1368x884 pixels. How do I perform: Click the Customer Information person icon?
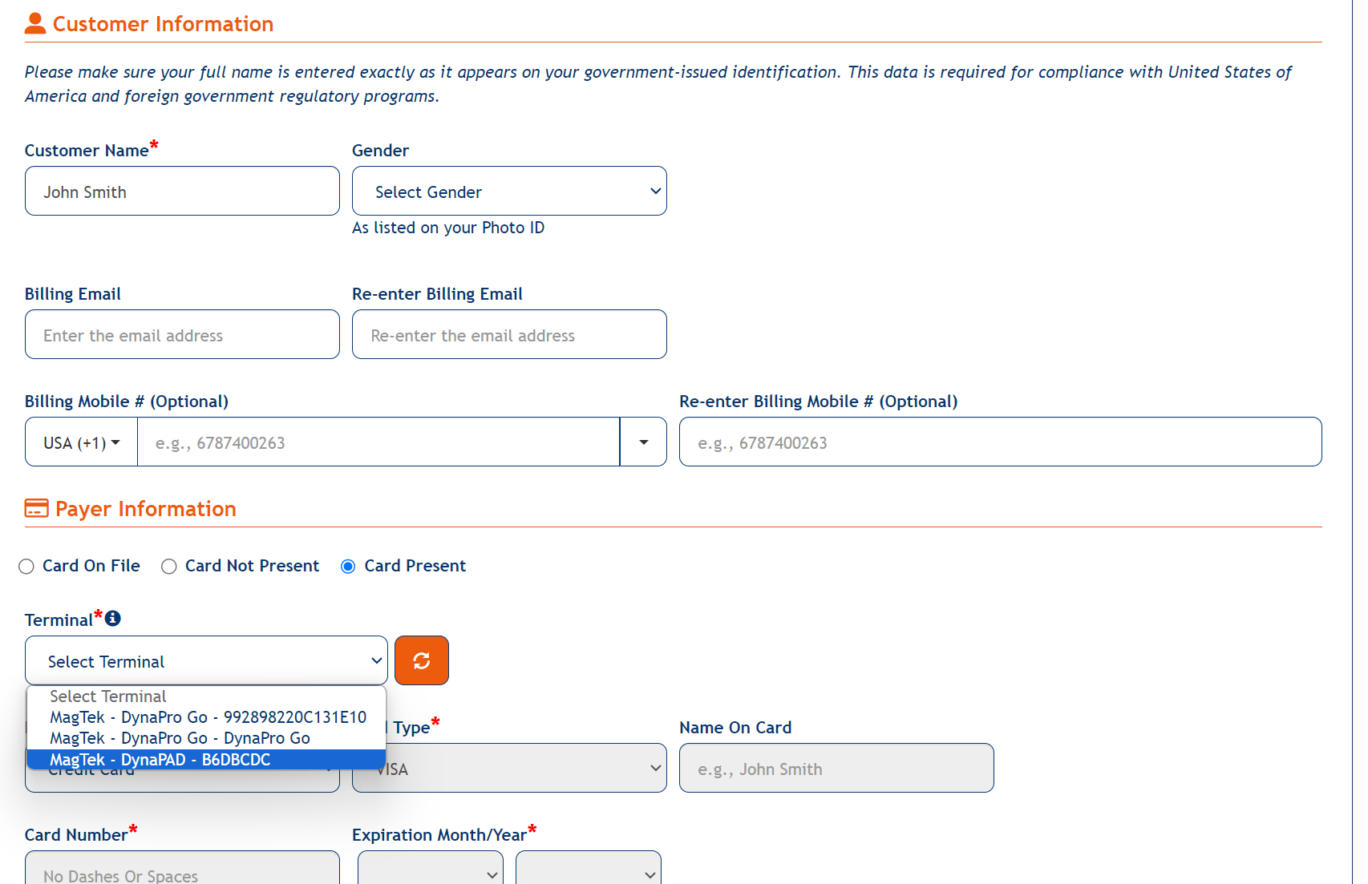pos(35,23)
